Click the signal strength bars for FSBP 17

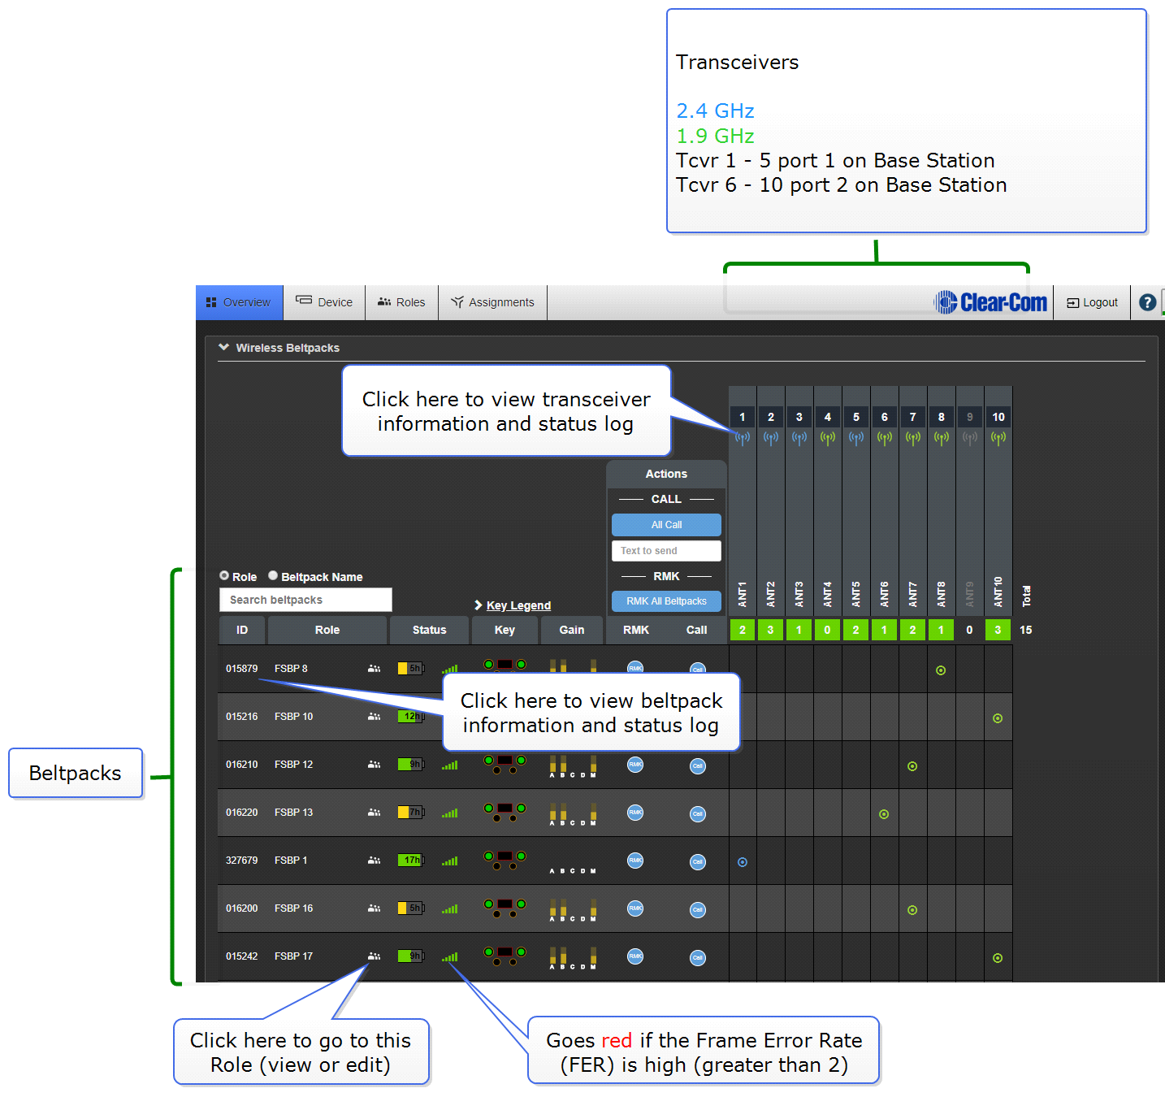tap(450, 957)
